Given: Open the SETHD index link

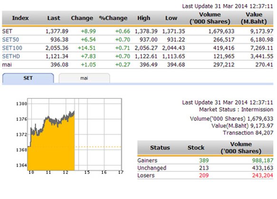Looking at the screenshot, I should 11,56.
